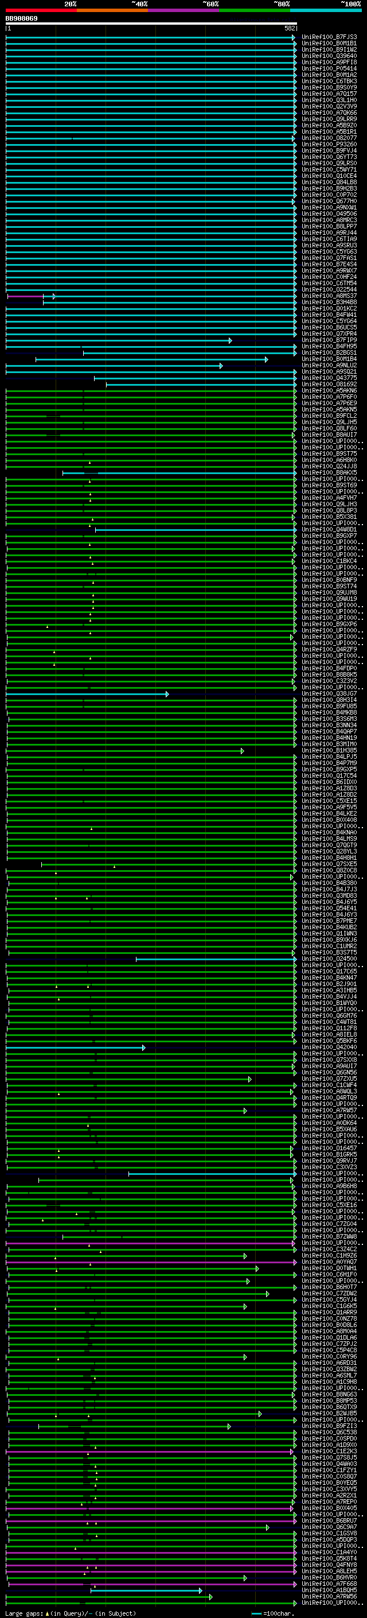Click the UniRef100_B2BGS1 label
Image resolution: width=367 pixels, height=1618 pixels.
(x=329, y=353)
